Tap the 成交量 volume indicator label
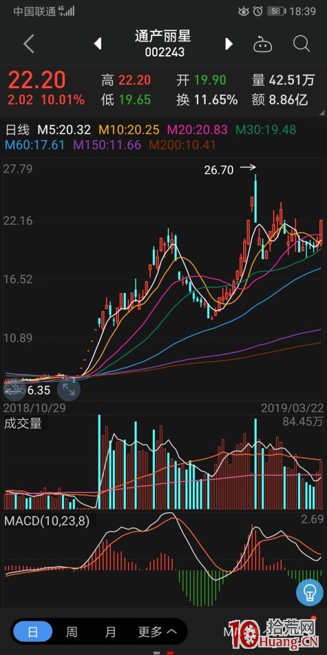This screenshot has height=655, width=327. click(23, 423)
